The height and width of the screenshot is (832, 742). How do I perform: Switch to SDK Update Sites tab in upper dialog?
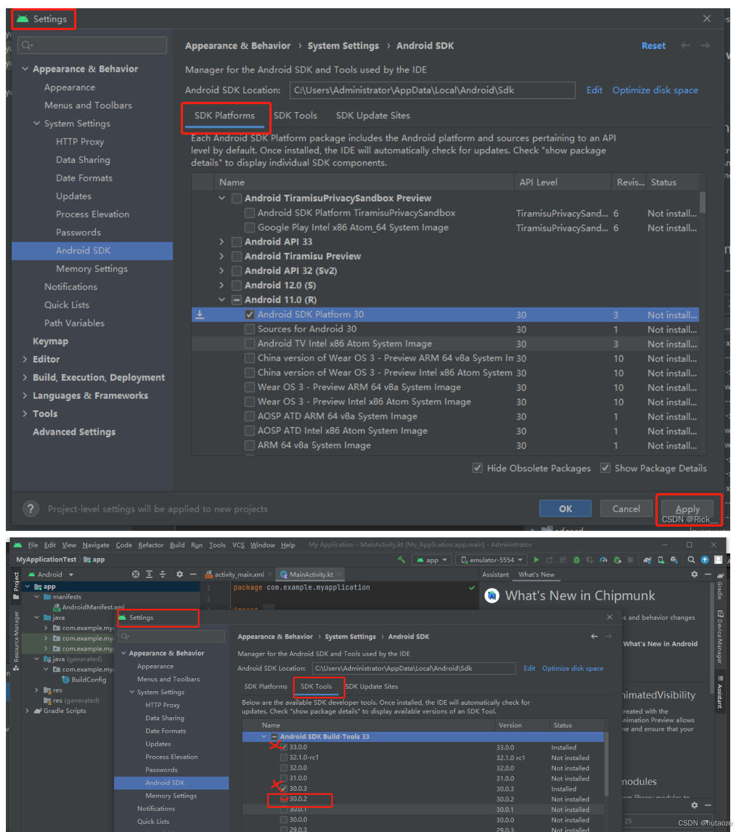tap(373, 115)
